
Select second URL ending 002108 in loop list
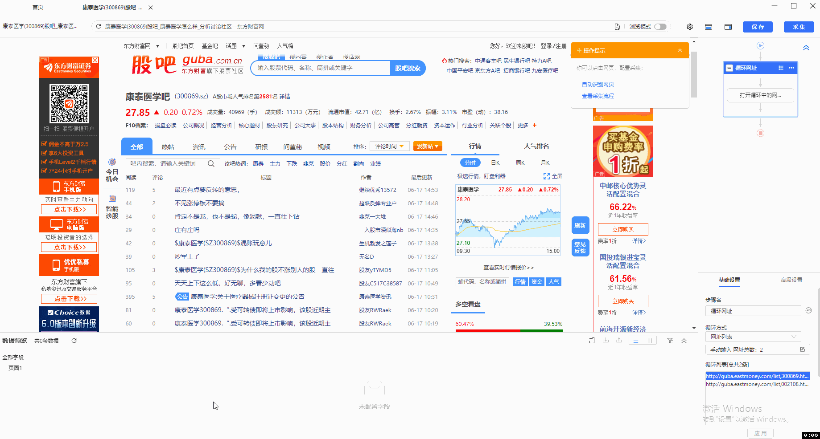click(x=757, y=384)
